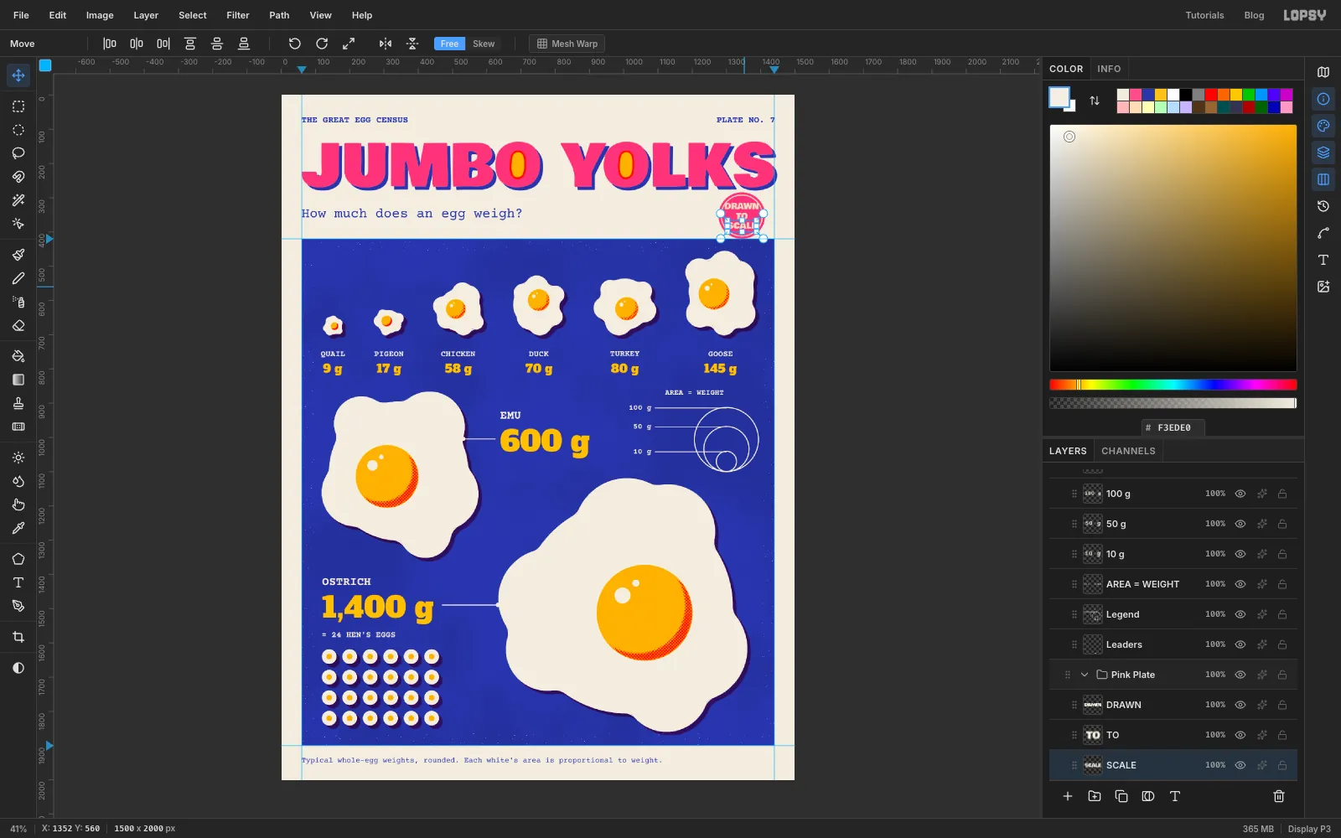
Task: Select the Crop tool
Action: (18, 637)
